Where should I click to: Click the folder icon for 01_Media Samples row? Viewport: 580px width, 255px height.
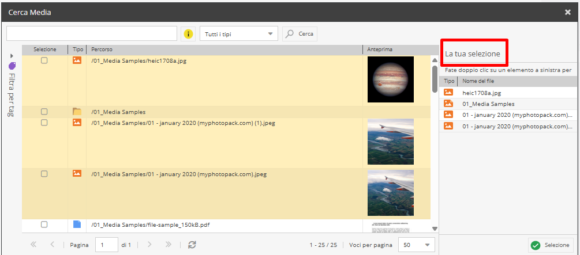tap(77, 112)
